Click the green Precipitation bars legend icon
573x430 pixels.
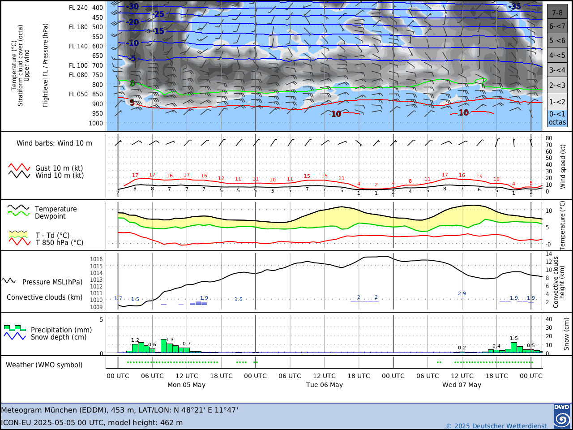15,328
